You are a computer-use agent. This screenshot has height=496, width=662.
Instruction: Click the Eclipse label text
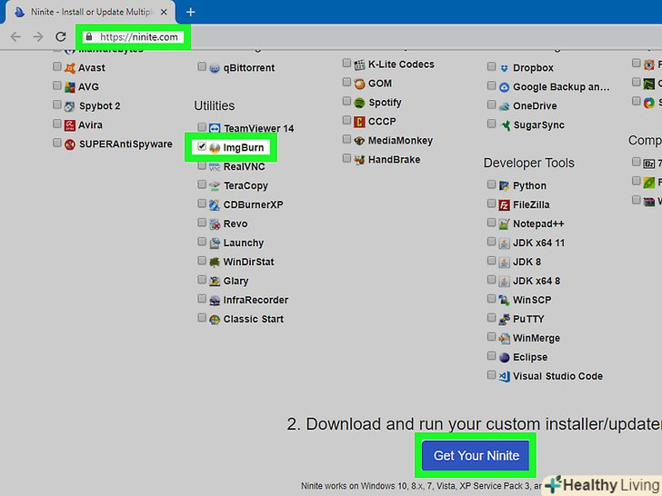point(530,357)
